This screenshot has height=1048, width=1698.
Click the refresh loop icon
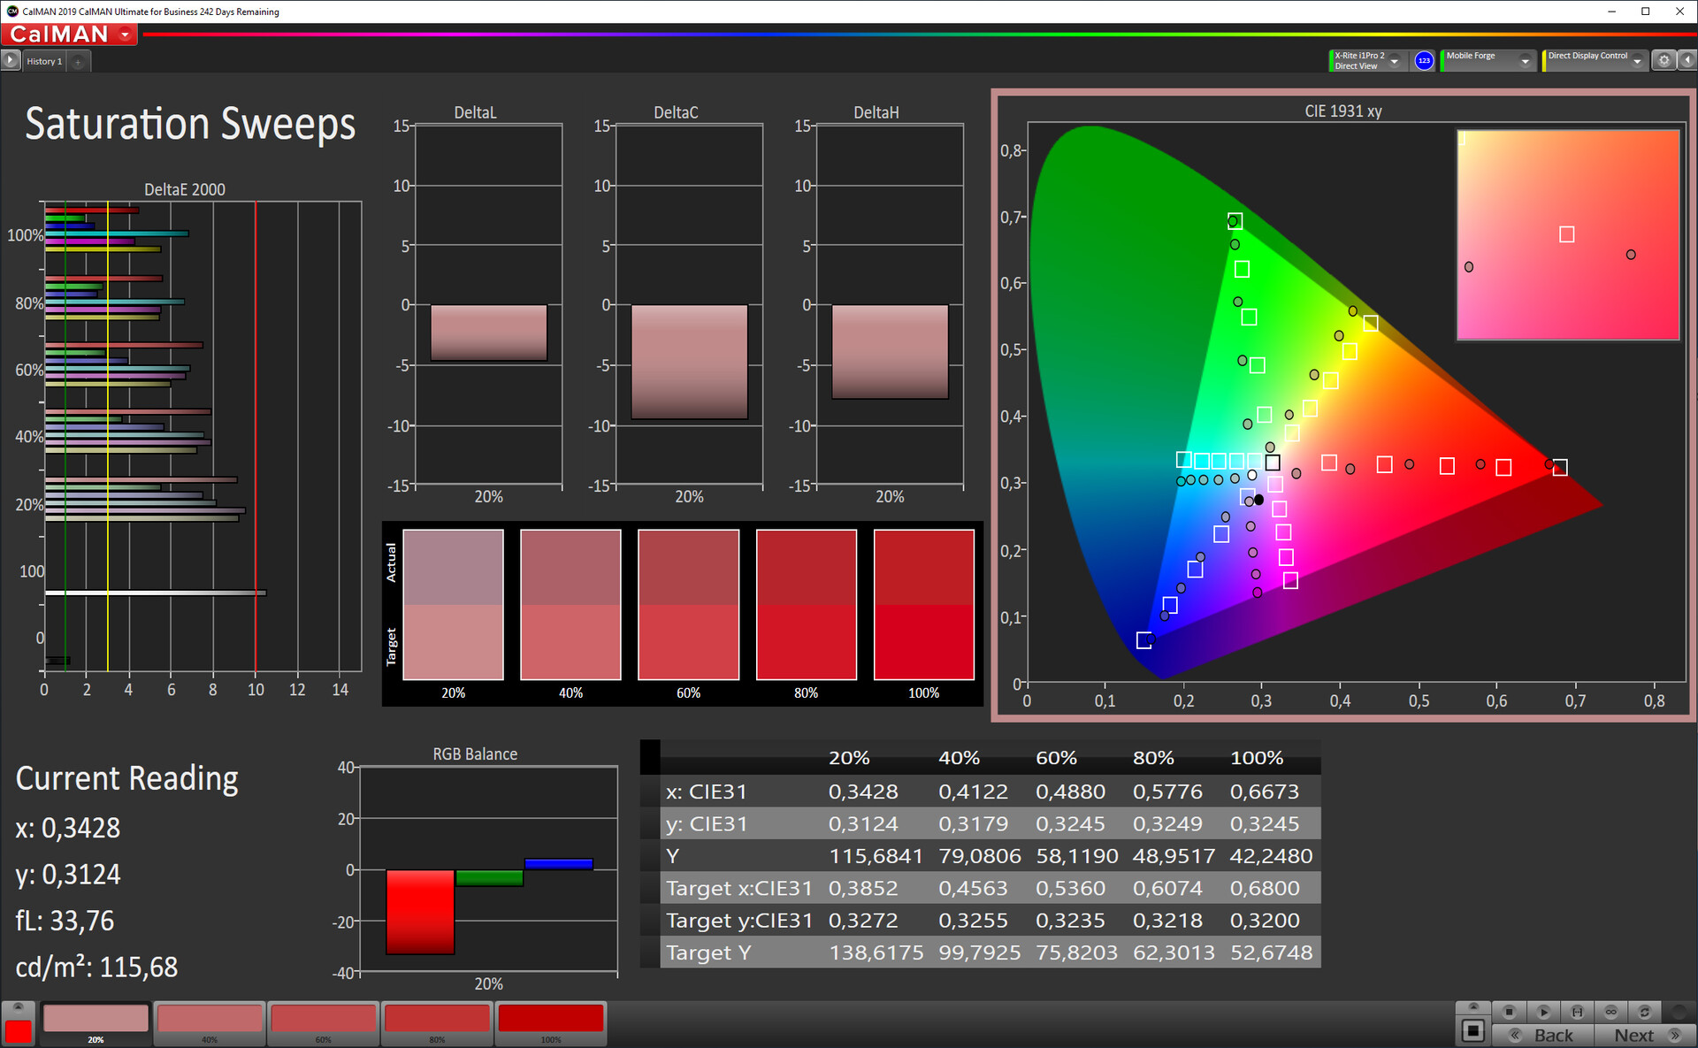coord(1644,1012)
